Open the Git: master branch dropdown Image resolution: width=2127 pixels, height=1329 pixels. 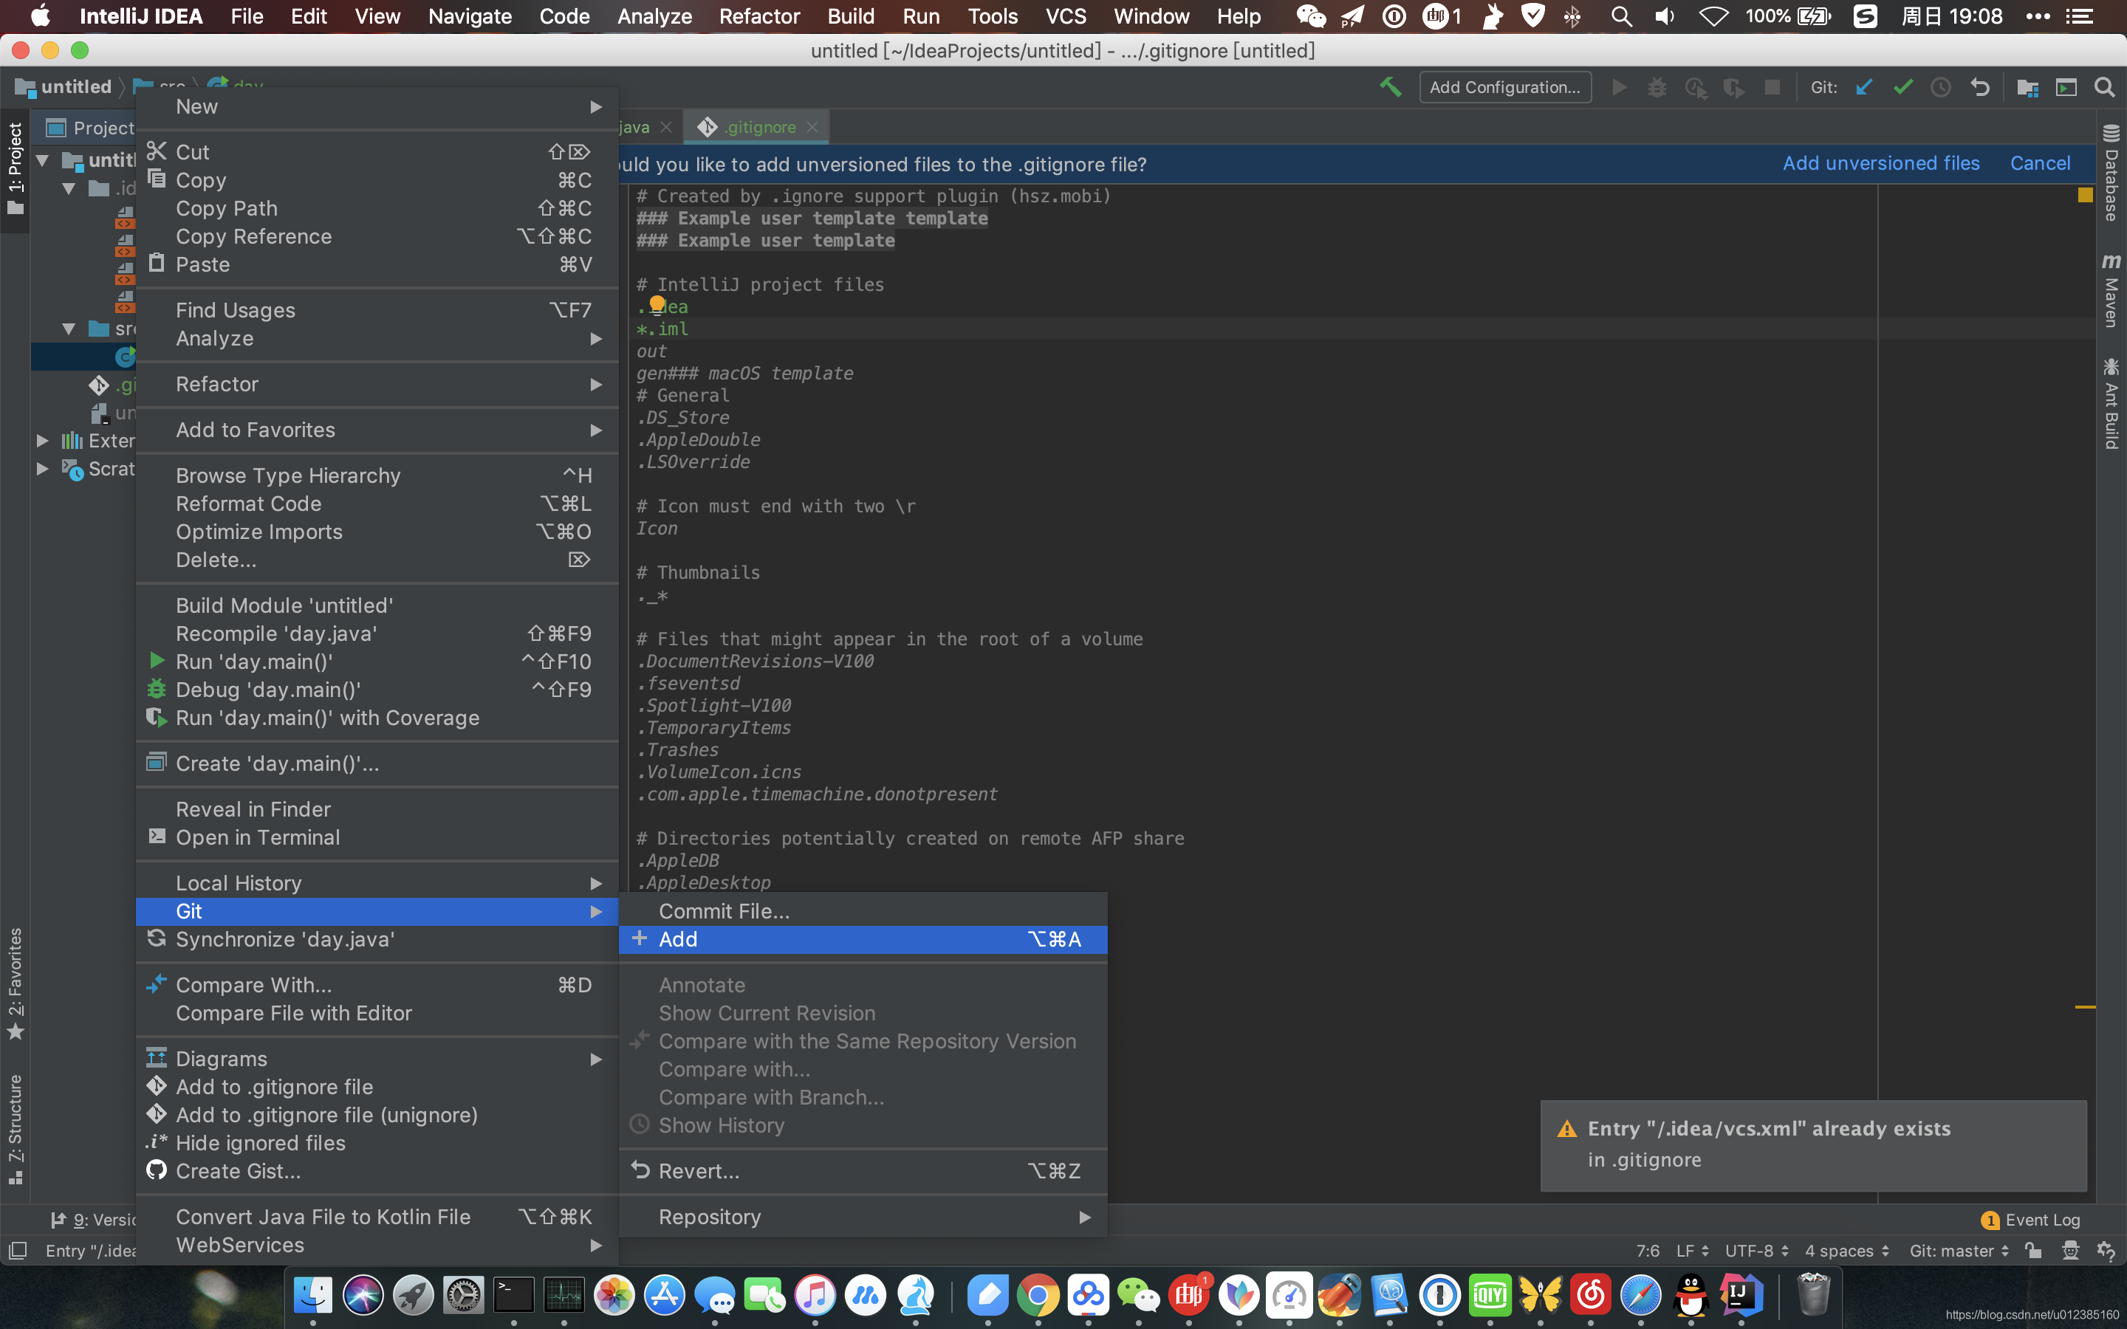(x=1959, y=1251)
